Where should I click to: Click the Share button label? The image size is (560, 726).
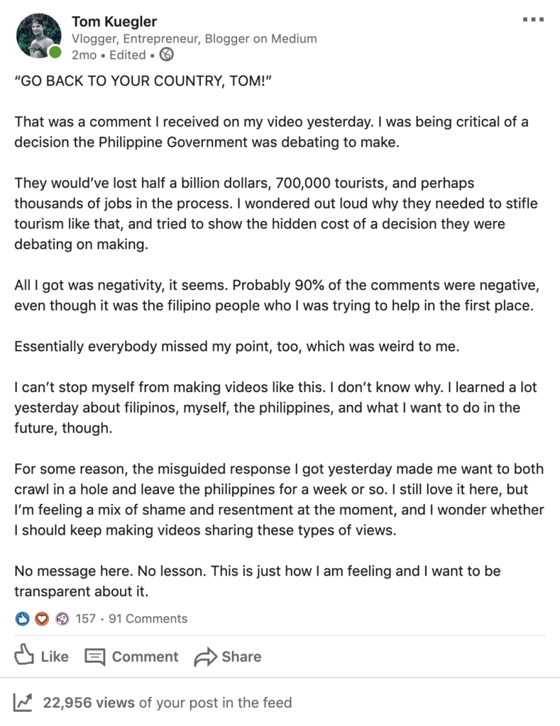[241, 657]
